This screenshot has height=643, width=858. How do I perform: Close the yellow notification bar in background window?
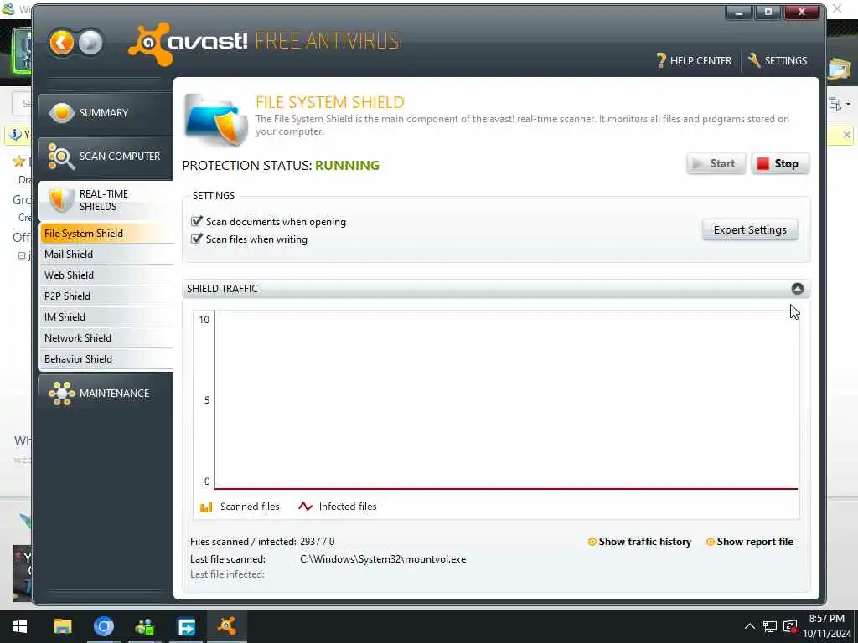846,135
